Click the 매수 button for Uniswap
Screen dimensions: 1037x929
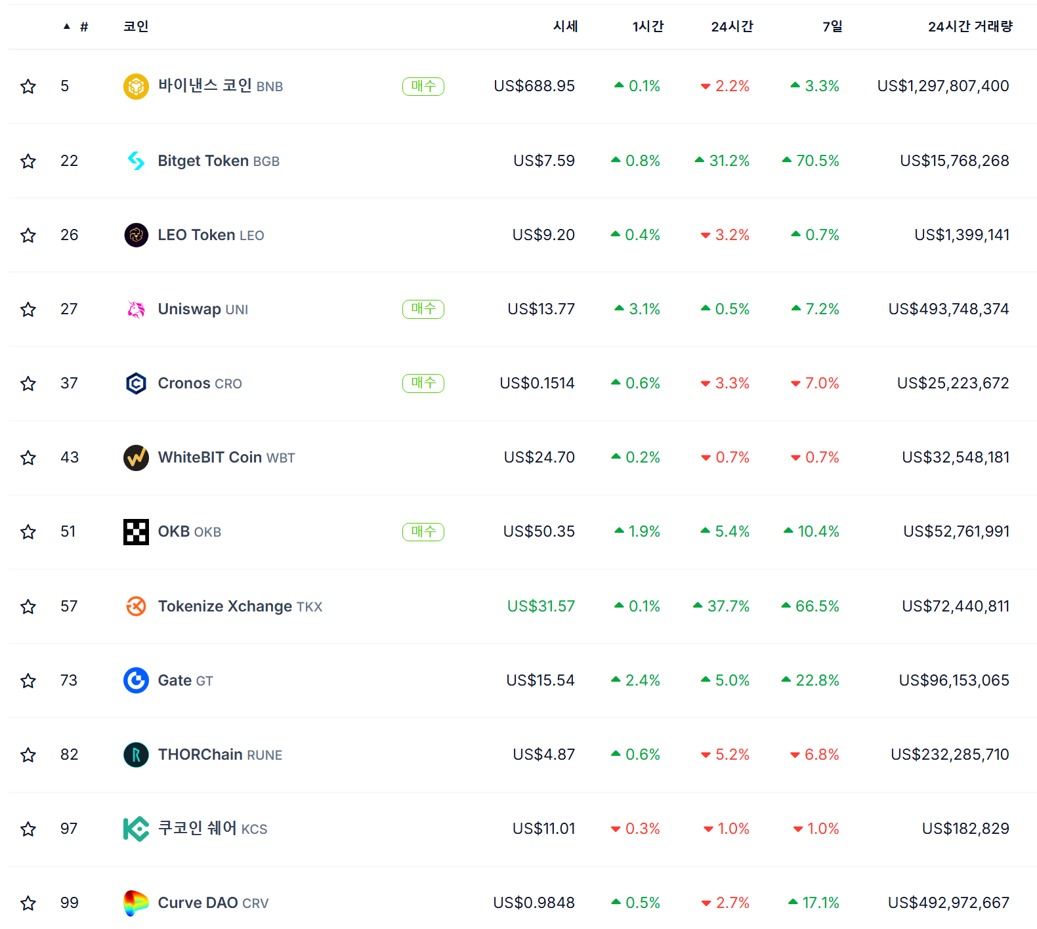(x=423, y=309)
